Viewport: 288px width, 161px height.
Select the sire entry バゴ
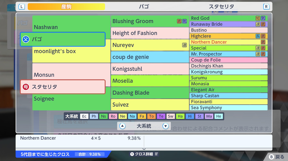pos(63,39)
